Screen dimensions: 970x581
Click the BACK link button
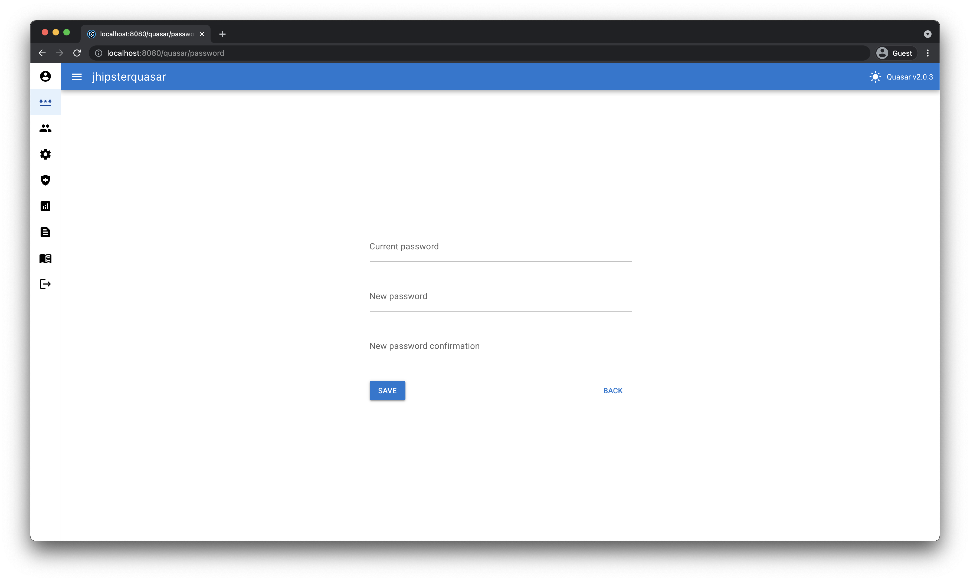612,391
